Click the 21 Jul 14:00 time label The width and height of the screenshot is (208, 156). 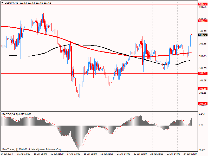coord(123,154)
